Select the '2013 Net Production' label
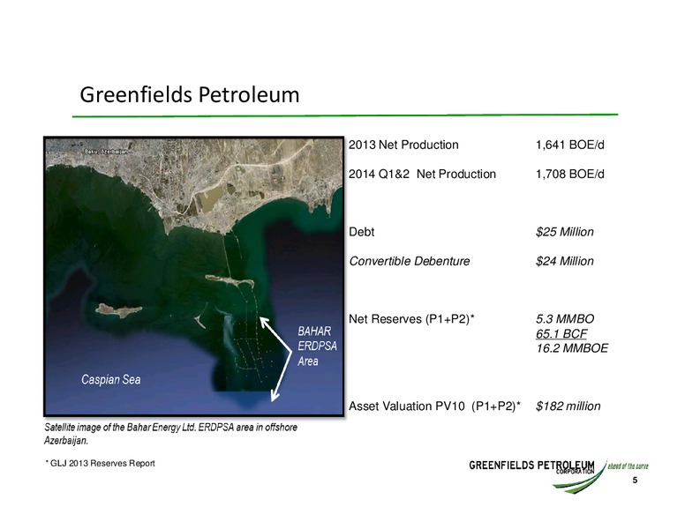The image size is (685, 529). click(403, 145)
